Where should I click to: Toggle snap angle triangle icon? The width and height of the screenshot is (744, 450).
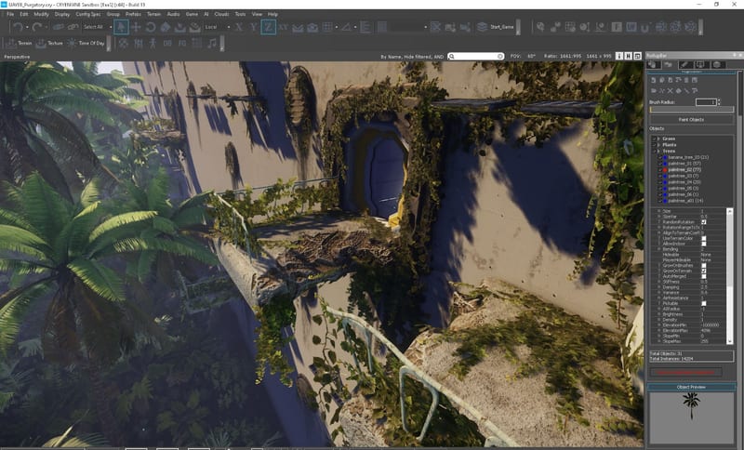click(346, 27)
